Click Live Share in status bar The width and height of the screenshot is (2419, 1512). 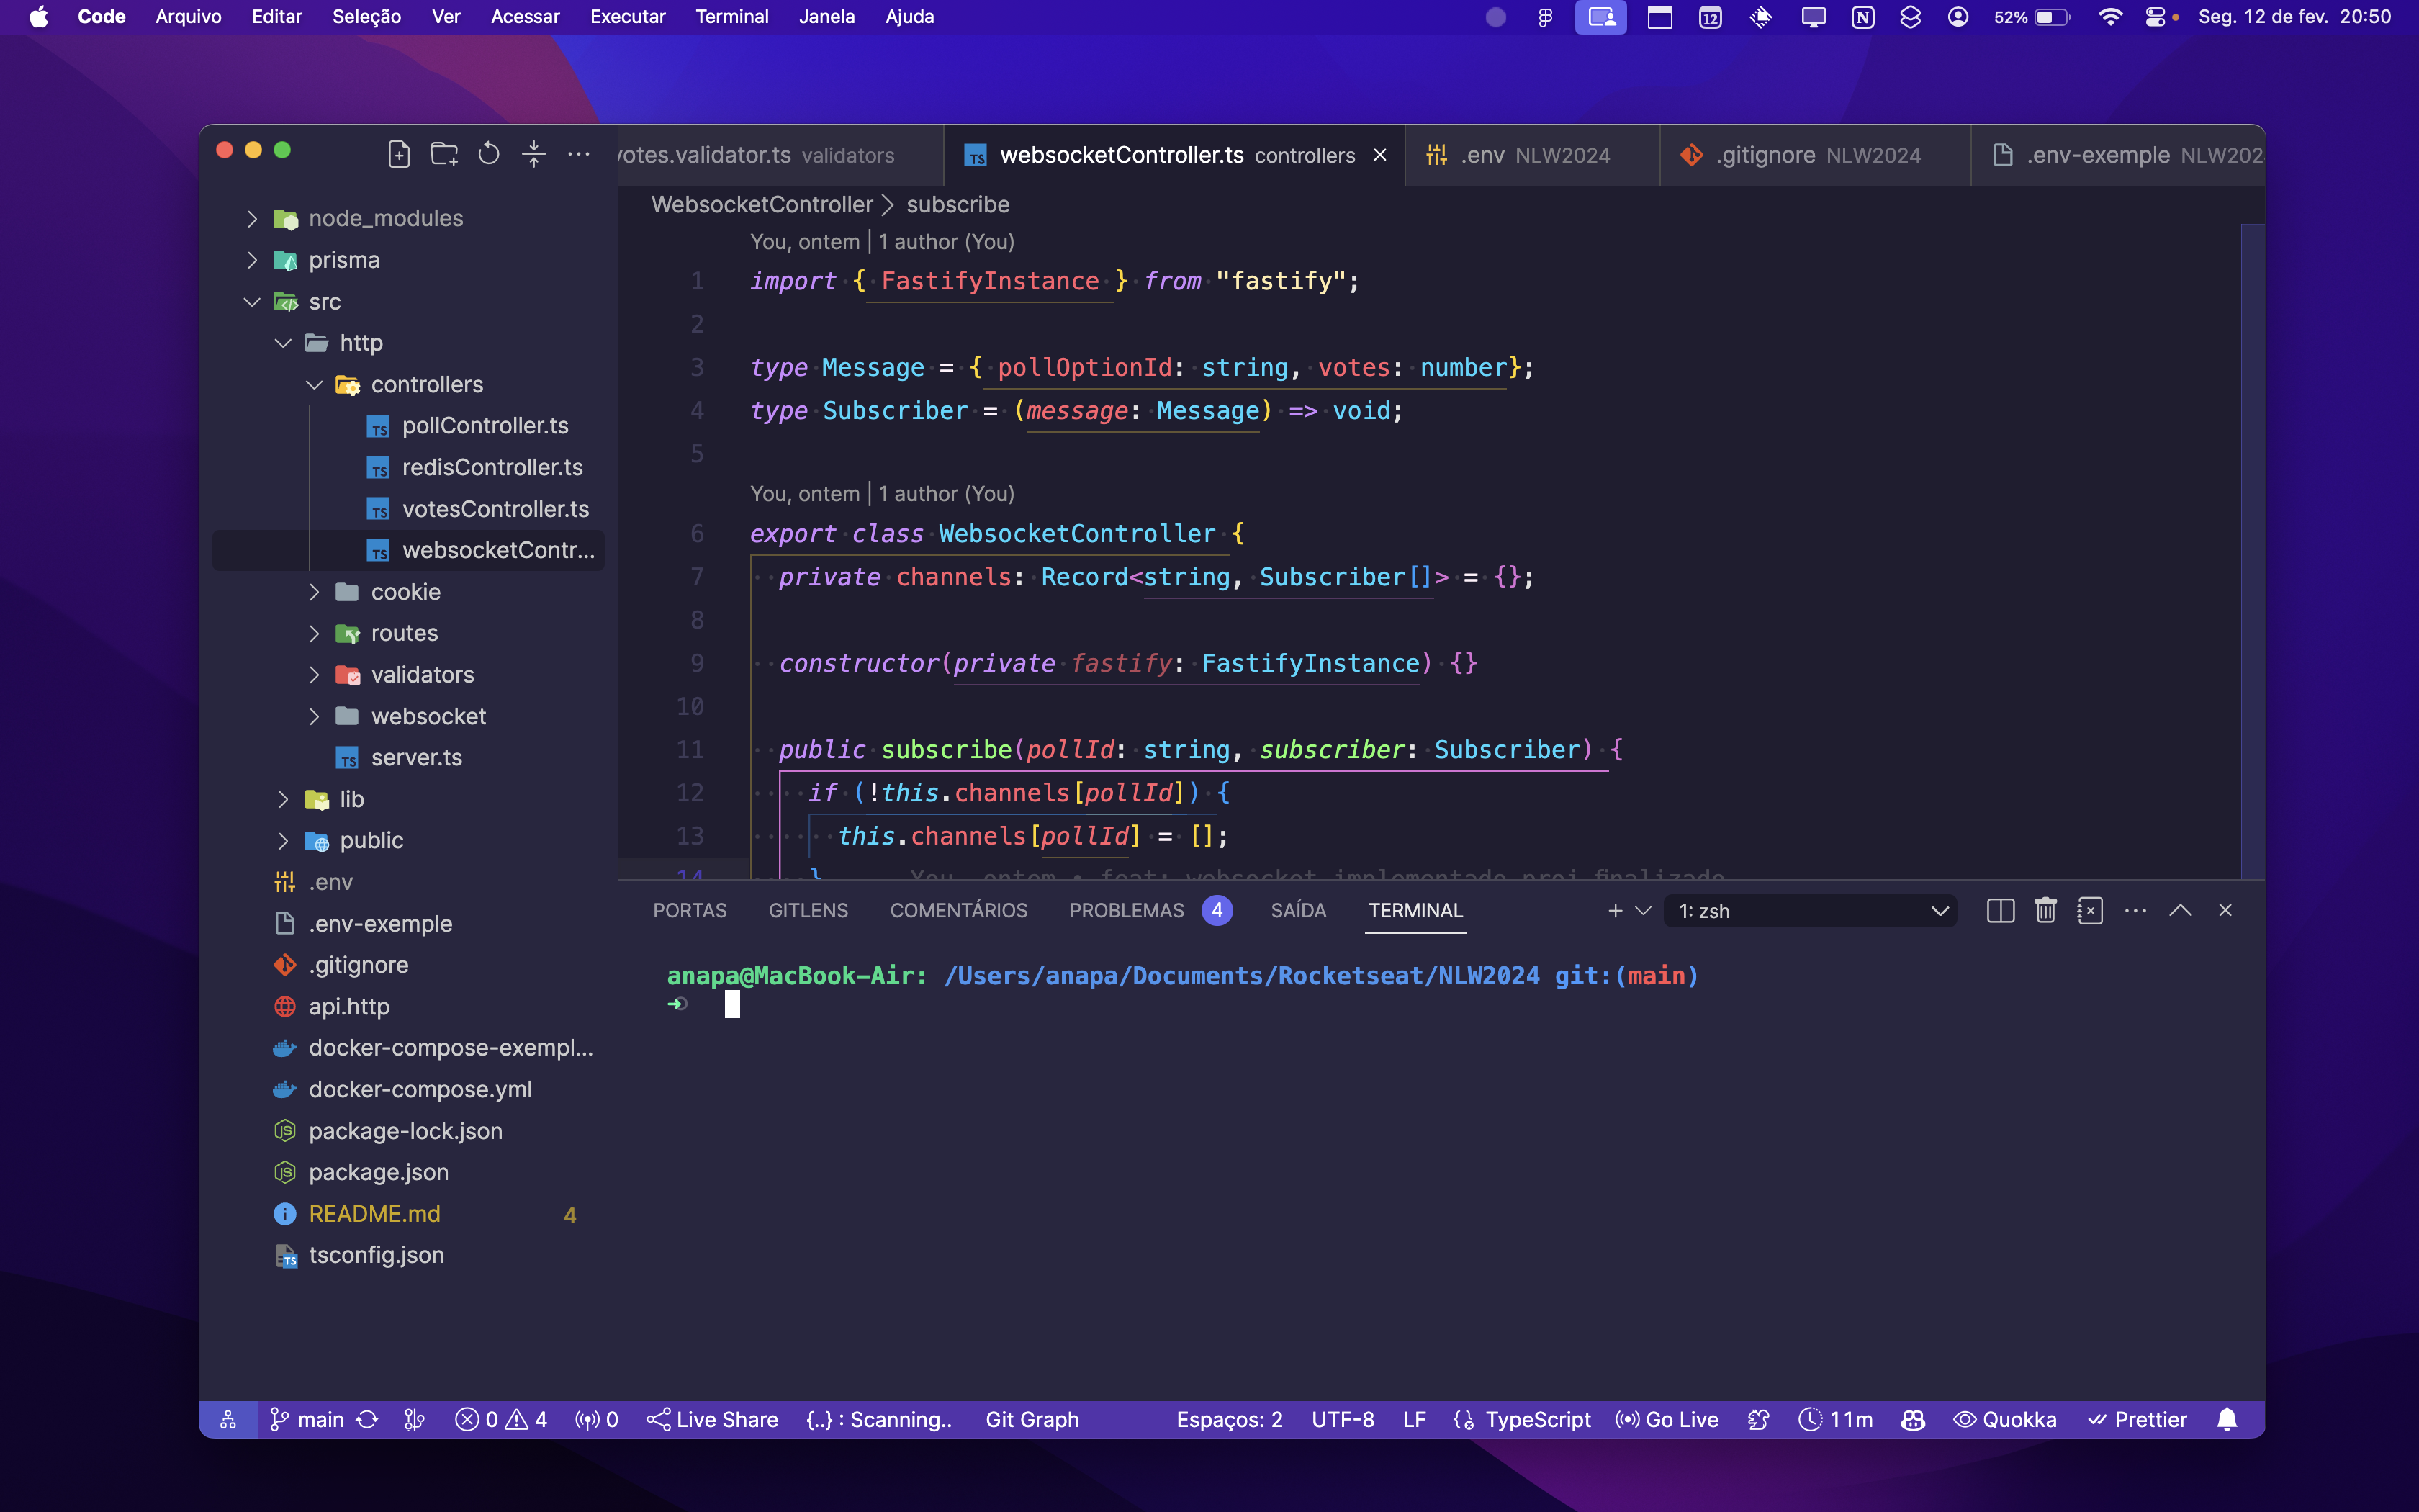pos(713,1419)
